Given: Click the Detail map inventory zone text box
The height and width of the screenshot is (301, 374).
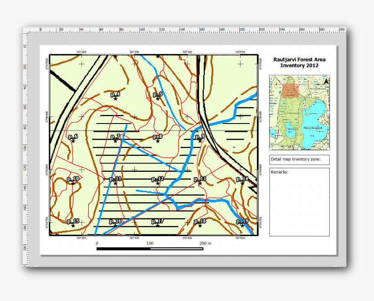Looking at the screenshot, I should (299, 159).
